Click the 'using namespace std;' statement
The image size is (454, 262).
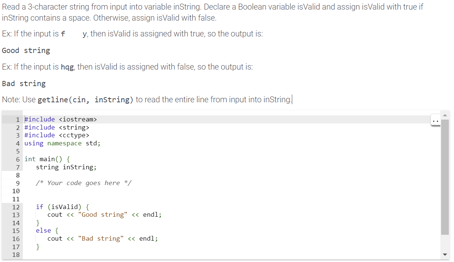coord(62,143)
